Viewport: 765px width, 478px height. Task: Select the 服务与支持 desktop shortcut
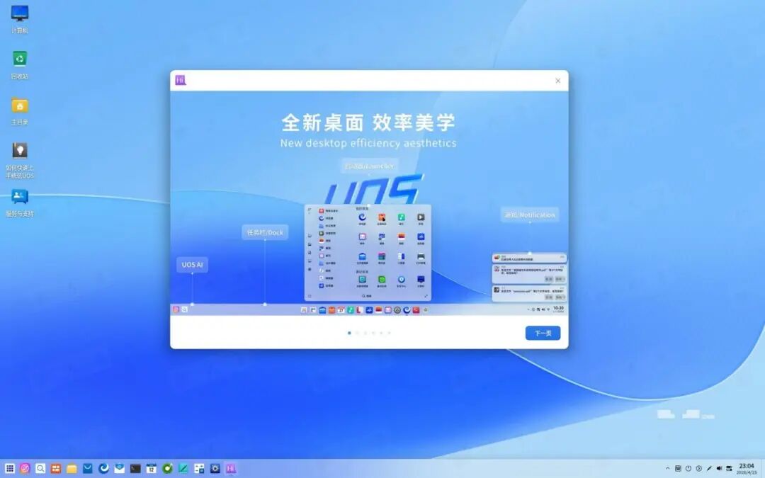click(20, 201)
